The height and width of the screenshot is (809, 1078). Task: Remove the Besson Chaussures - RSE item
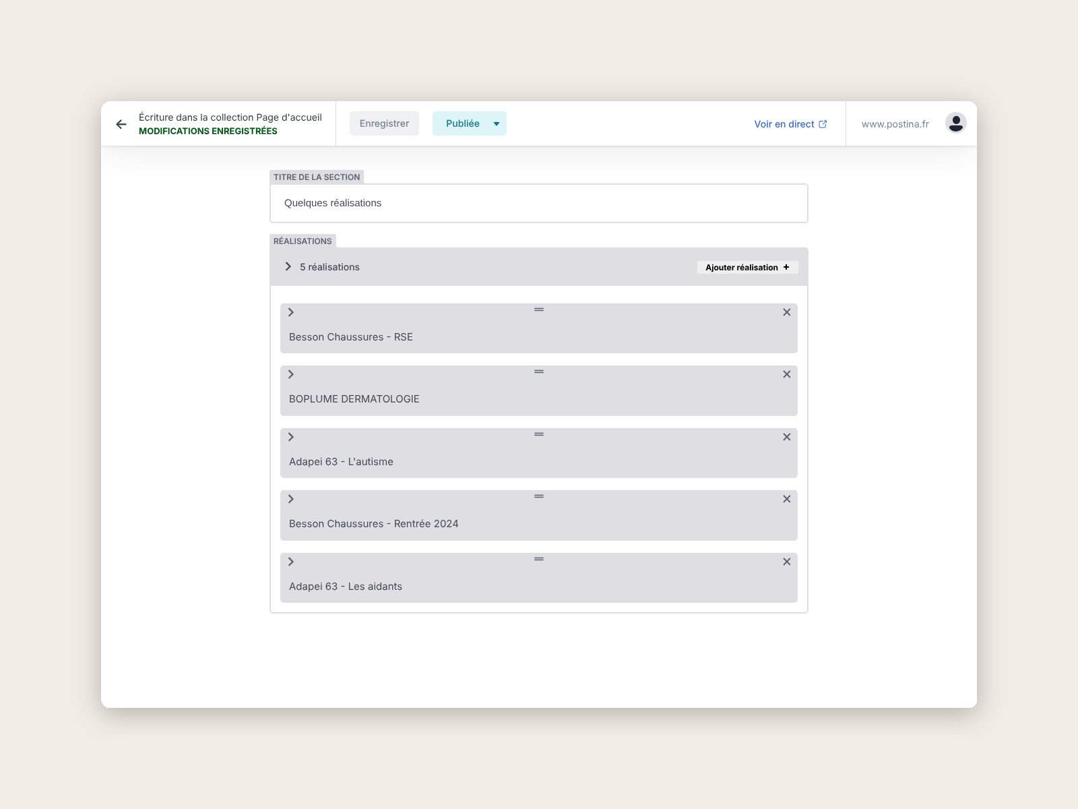click(x=786, y=312)
